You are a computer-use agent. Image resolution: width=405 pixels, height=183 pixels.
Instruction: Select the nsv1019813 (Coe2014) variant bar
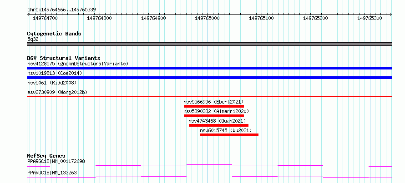click(x=209, y=78)
